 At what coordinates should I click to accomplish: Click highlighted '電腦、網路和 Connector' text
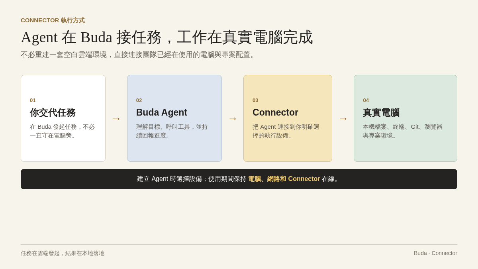pyautogui.click(x=284, y=179)
